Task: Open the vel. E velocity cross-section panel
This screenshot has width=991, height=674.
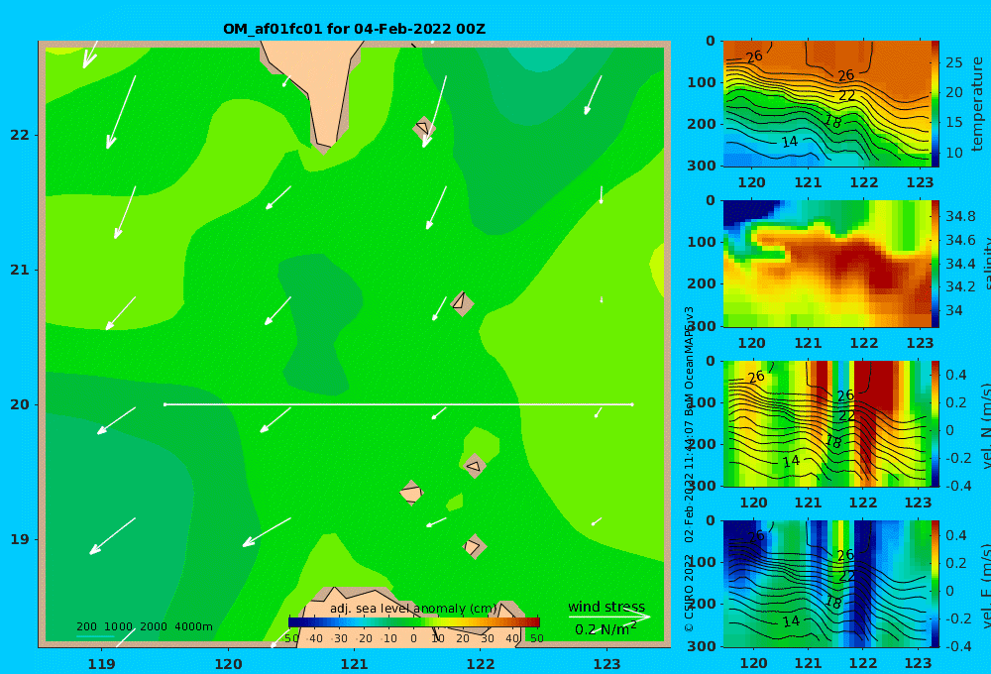Action: pos(827,584)
